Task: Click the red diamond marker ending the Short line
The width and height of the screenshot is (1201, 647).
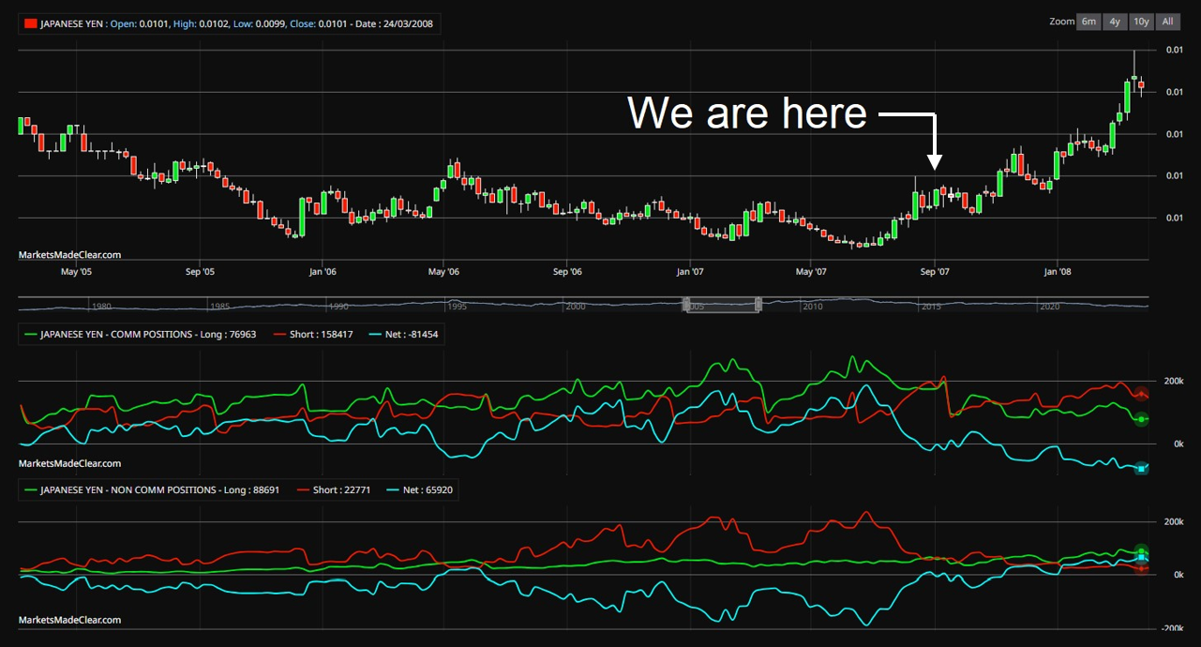Action: [1139, 394]
